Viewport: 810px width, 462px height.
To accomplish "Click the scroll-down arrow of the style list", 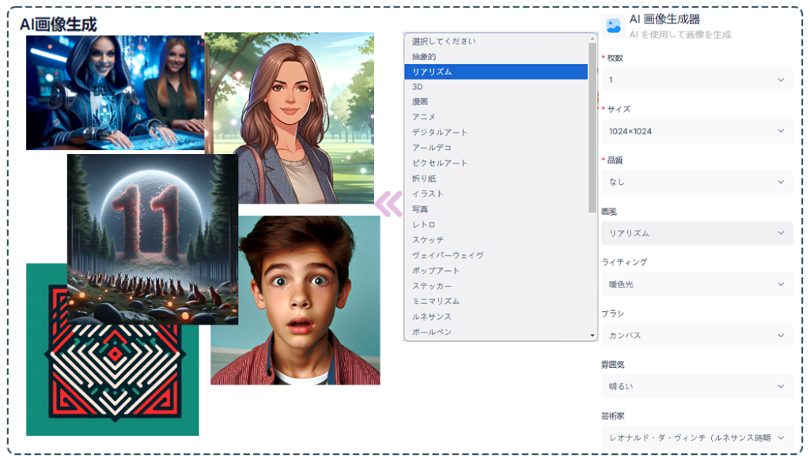I will (592, 336).
